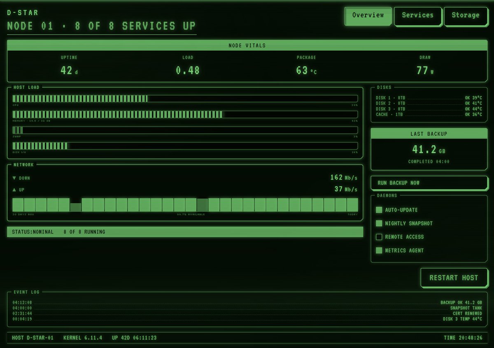Click the upload rate '37 Mb/s'

[x=346, y=189]
